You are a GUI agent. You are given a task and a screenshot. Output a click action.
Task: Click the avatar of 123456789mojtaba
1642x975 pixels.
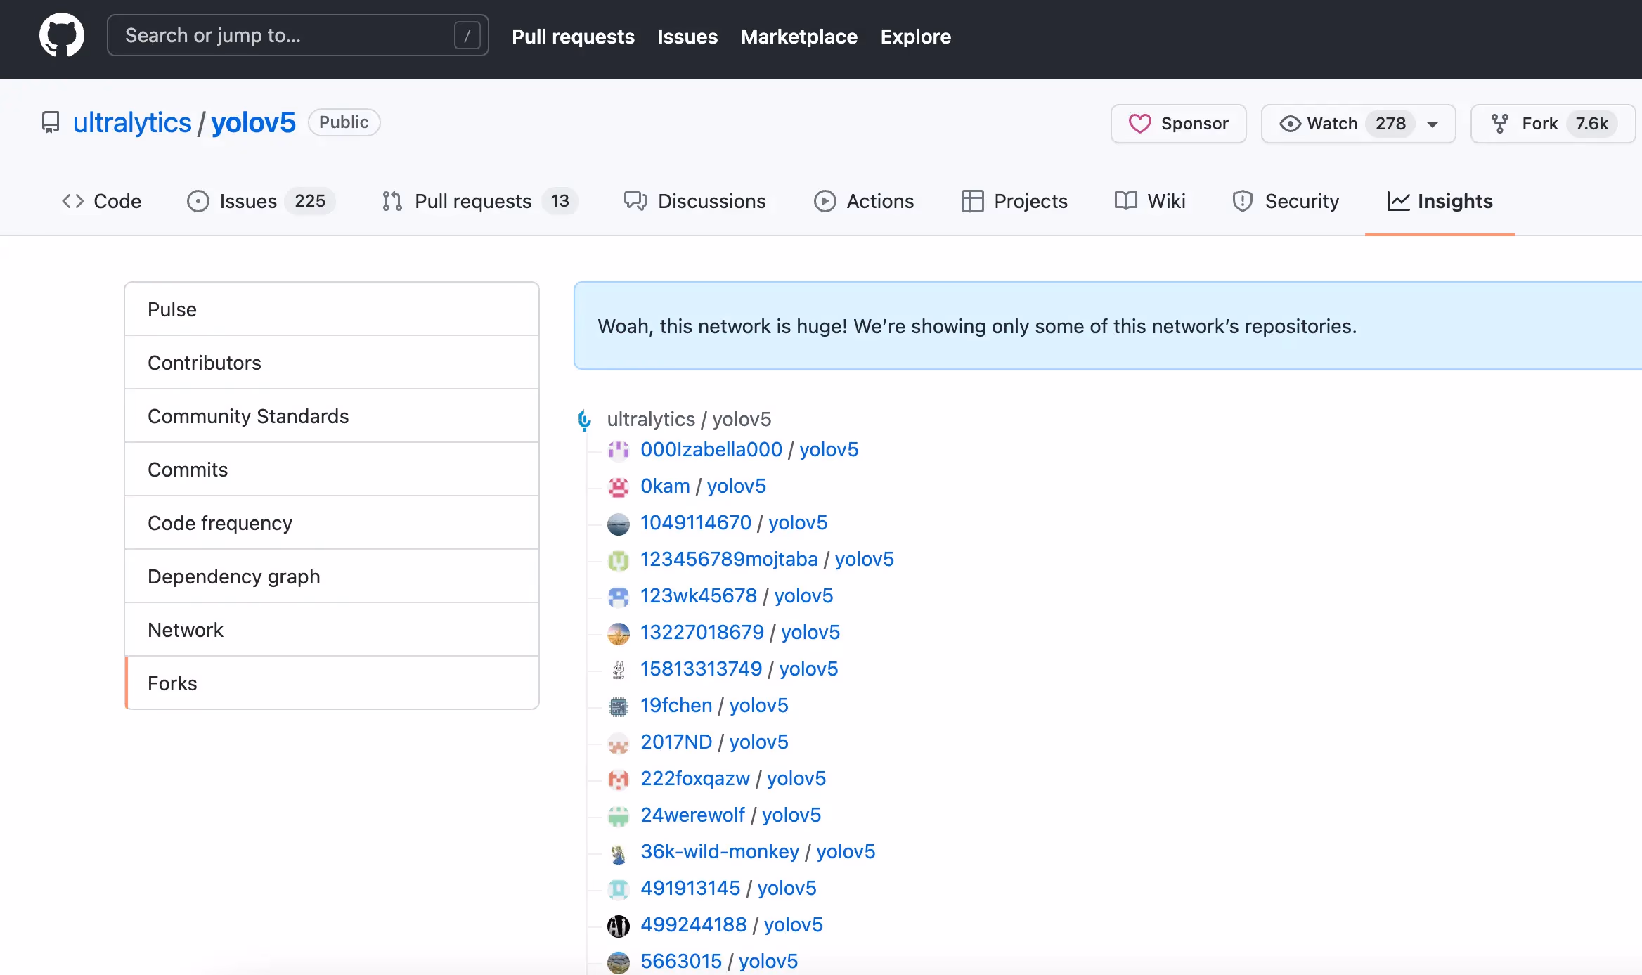[619, 560]
